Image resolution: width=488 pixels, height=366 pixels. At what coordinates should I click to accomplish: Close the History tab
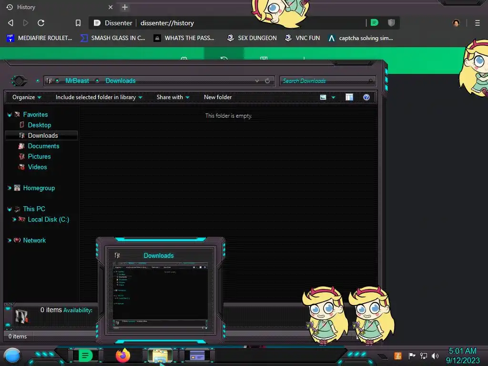[x=111, y=7]
